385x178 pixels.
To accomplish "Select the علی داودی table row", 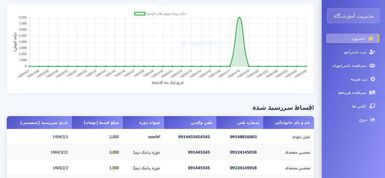I will [160, 137].
